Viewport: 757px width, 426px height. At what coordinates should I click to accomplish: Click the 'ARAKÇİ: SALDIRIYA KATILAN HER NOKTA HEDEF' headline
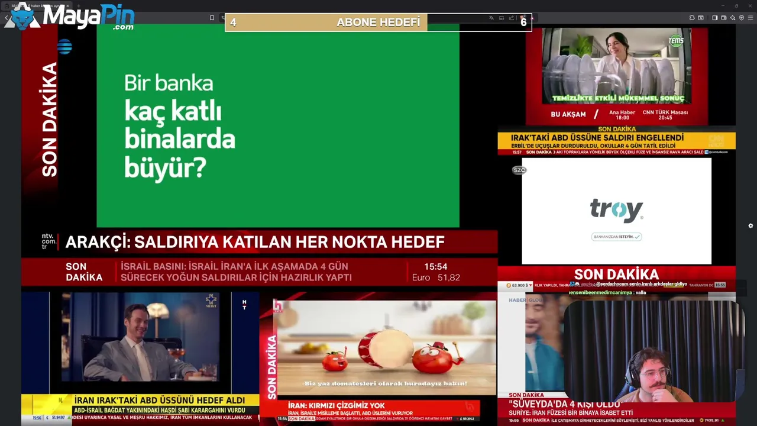[255, 242]
